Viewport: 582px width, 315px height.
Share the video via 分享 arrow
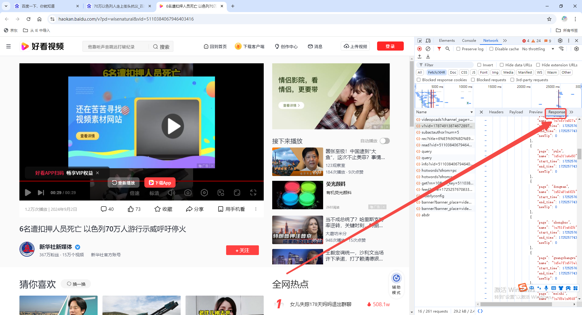[195, 209]
